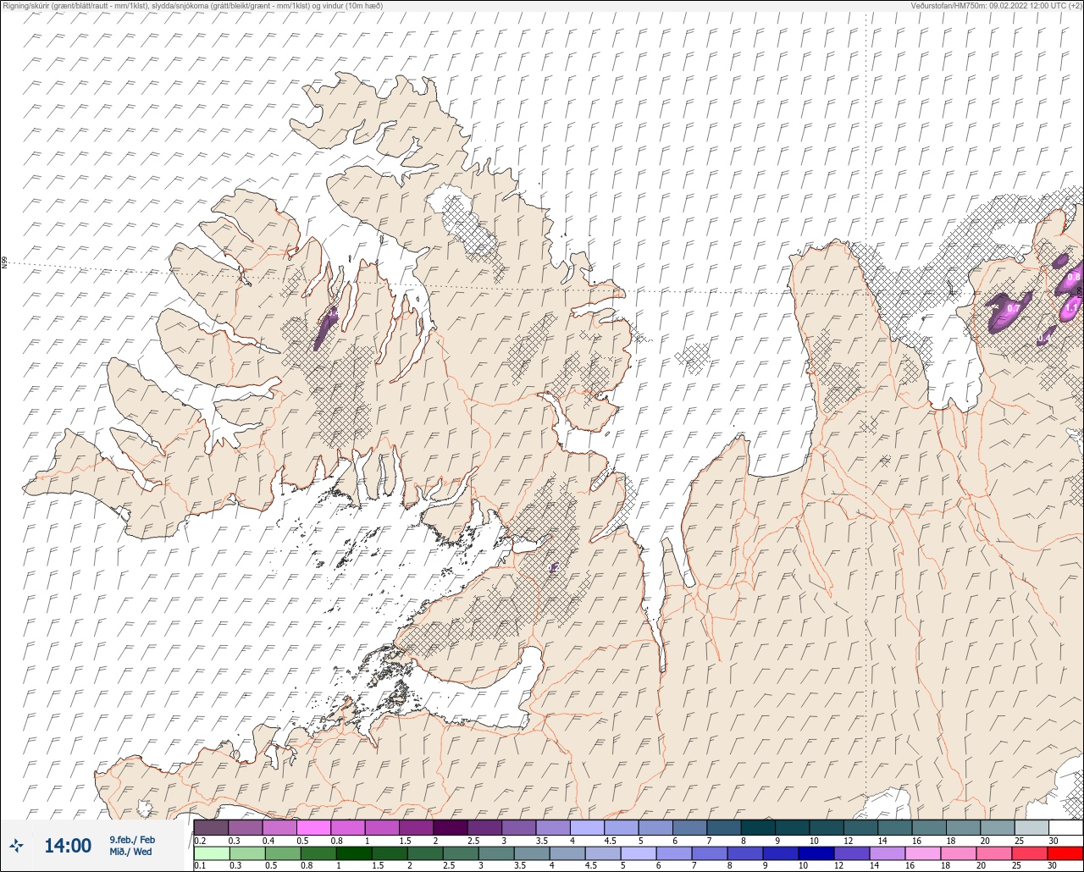Image resolution: width=1084 pixels, height=872 pixels.
Task: Select the bright pink 0.5 swatch, top legend row
Action: (x=313, y=827)
